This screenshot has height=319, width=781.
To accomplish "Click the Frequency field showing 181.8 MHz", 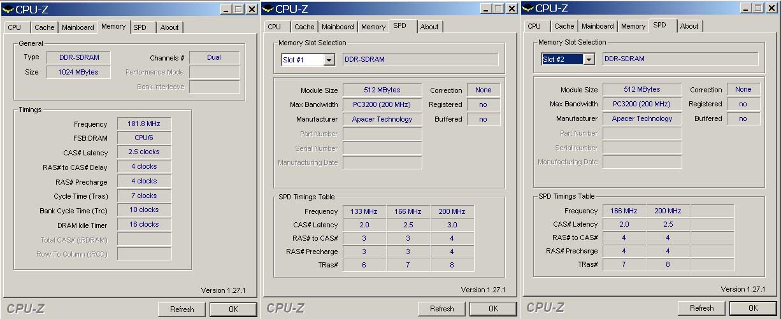I will click(x=144, y=124).
